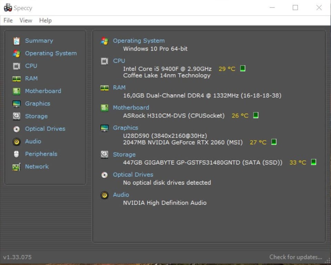Screen dimensions: 331x265
Task: Click the GIGABYTE SSD storage text
Action: click(203, 163)
